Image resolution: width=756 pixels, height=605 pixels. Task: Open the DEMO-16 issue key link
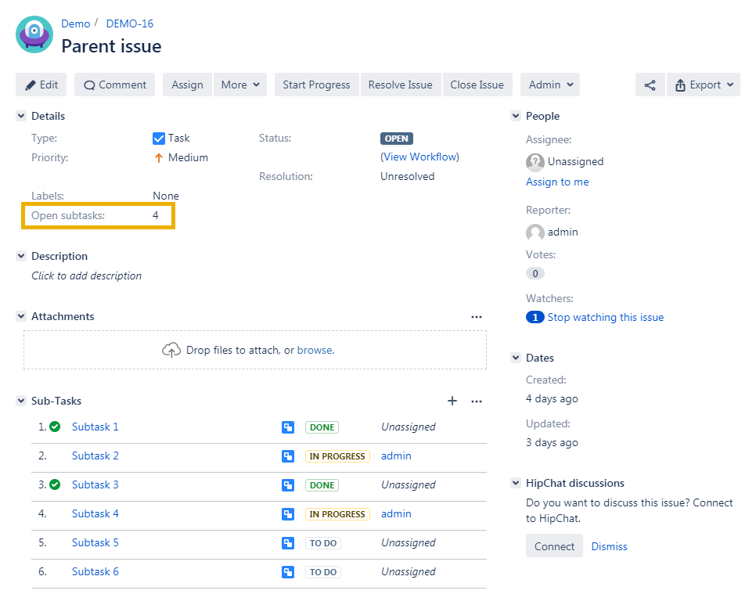[x=130, y=23]
